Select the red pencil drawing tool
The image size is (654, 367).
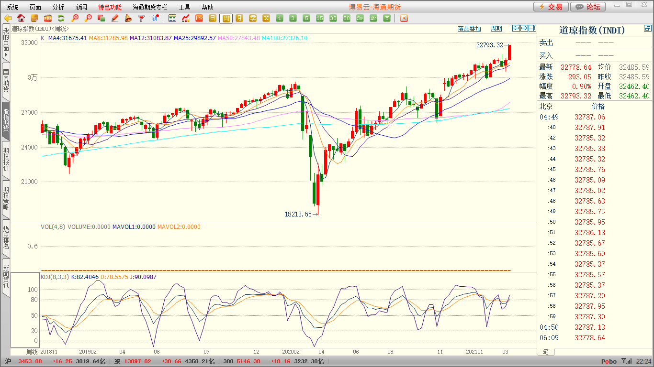click(x=114, y=18)
